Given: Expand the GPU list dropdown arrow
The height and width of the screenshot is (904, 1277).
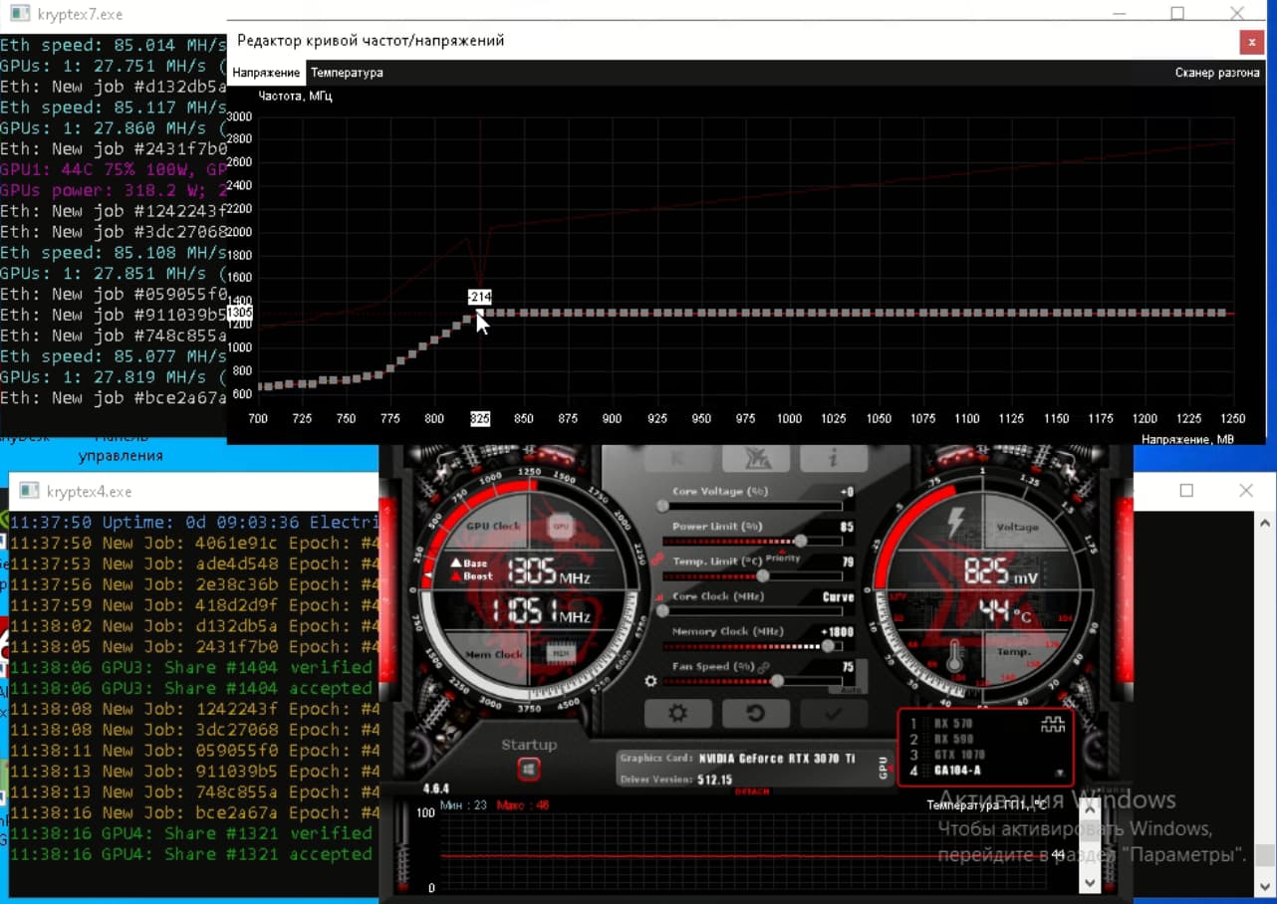Looking at the screenshot, I should [x=1059, y=773].
